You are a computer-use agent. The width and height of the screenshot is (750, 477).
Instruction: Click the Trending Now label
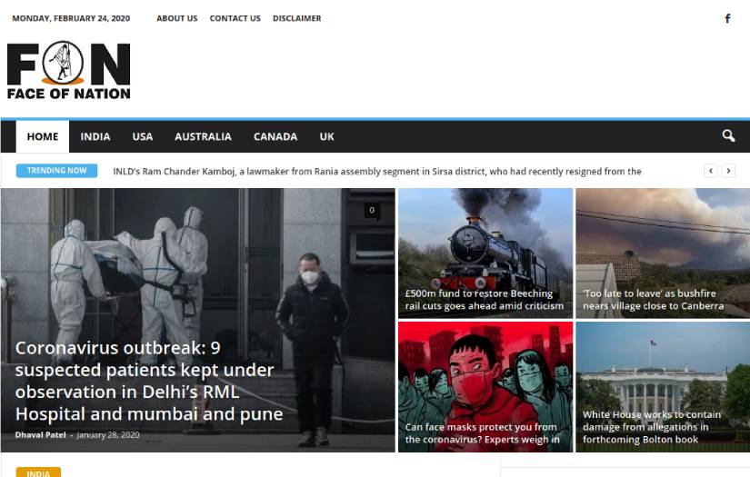pos(56,171)
